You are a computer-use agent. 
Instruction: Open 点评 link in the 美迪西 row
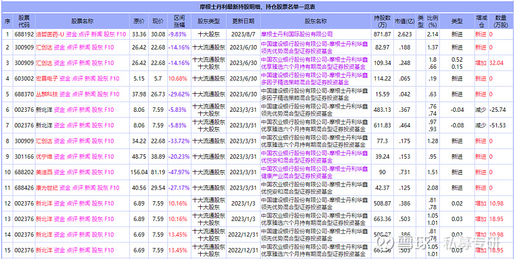pyautogui.click(x=71, y=172)
